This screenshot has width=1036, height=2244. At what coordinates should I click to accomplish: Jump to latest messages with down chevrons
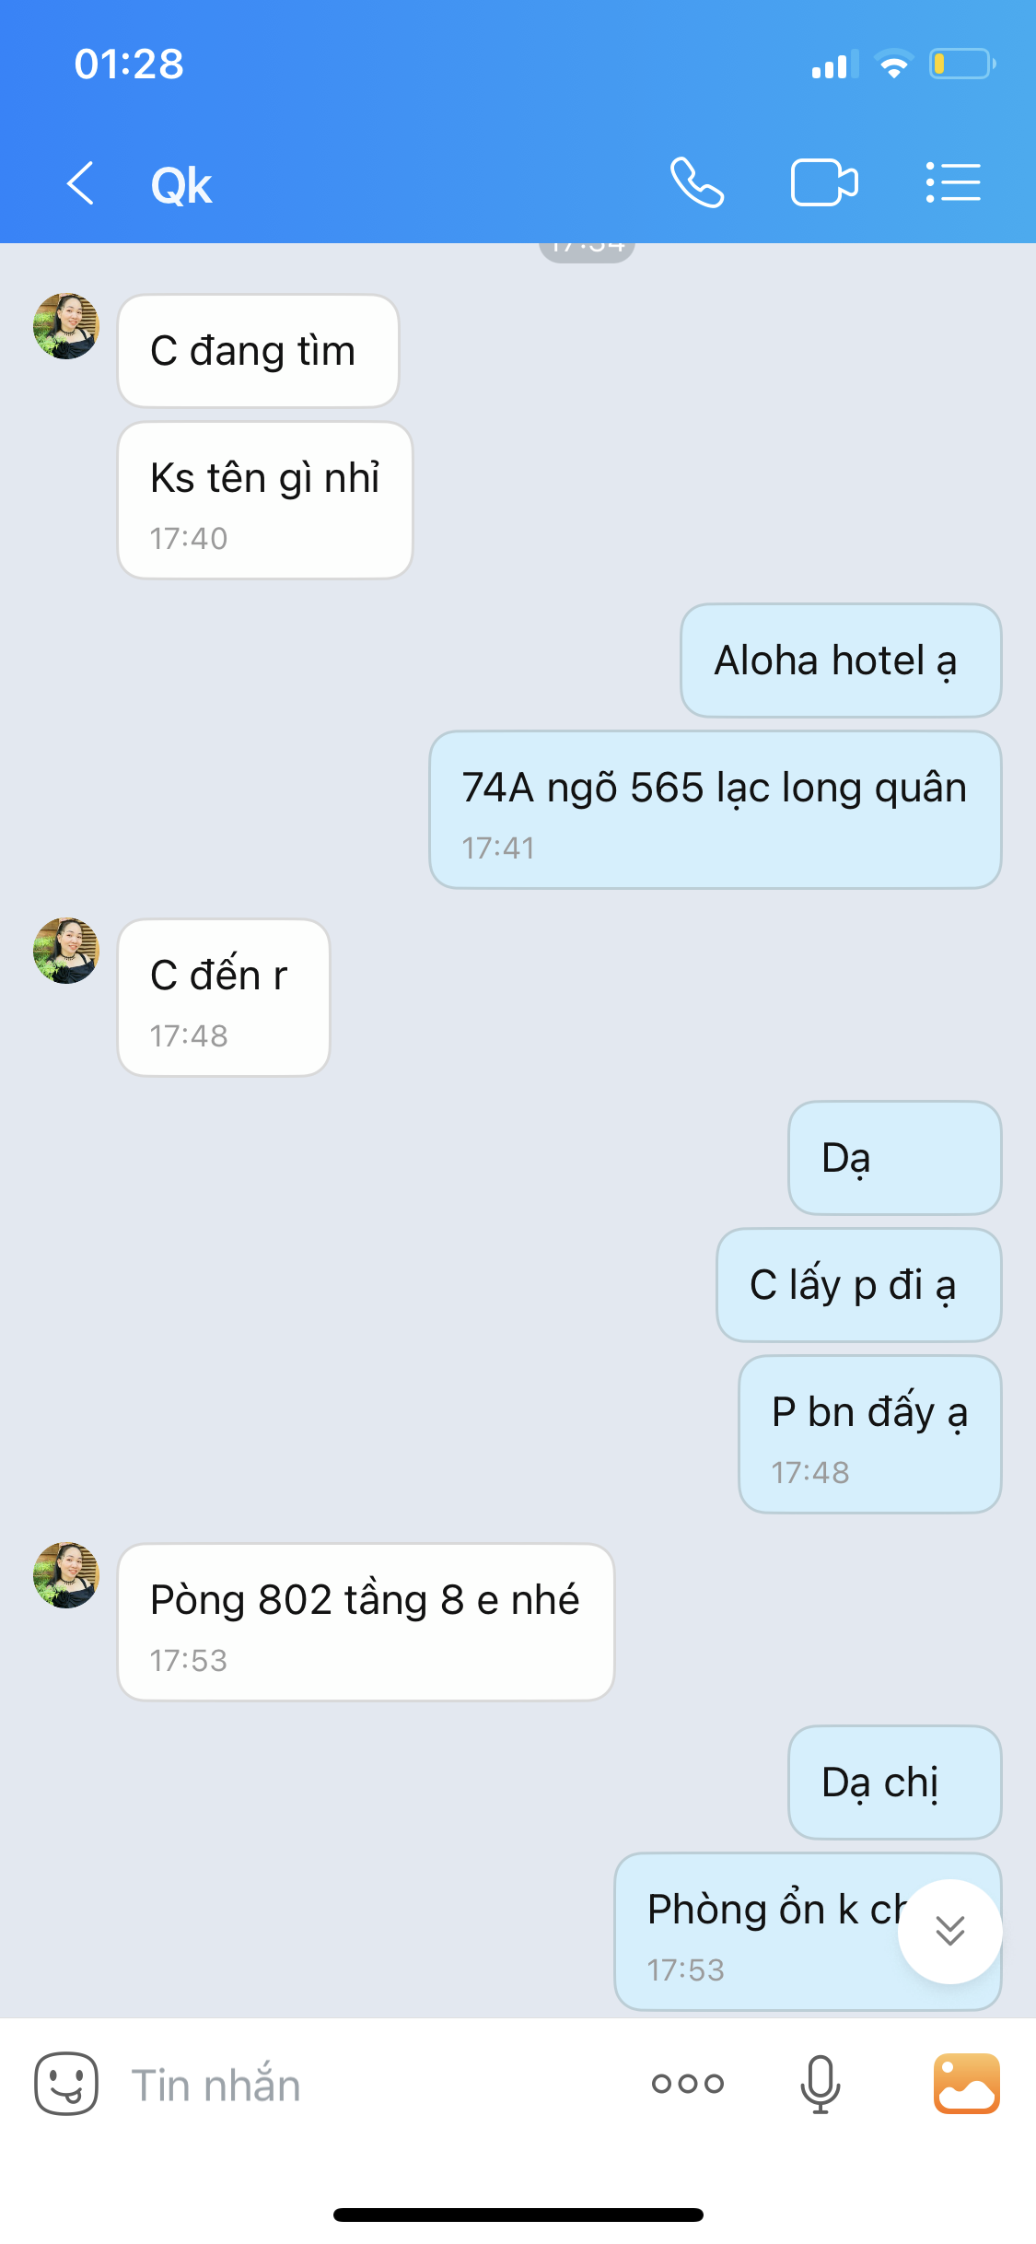(949, 1931)
